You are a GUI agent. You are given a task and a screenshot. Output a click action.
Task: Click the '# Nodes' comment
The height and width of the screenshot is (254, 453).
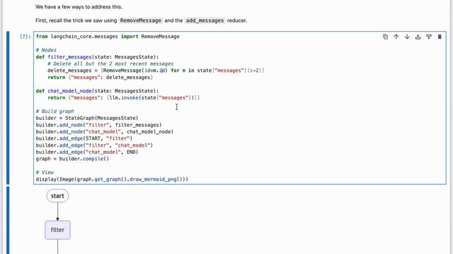(x=46, y=50)
